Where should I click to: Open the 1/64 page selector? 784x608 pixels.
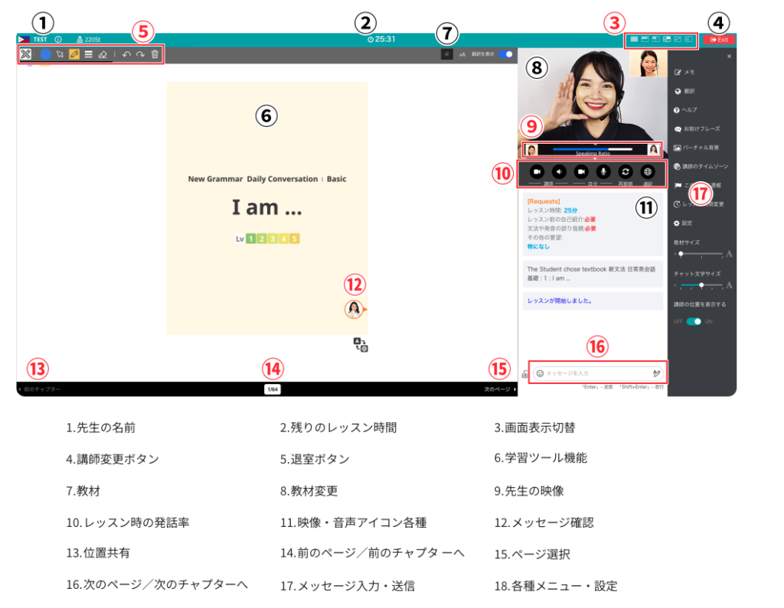[273, 389]
